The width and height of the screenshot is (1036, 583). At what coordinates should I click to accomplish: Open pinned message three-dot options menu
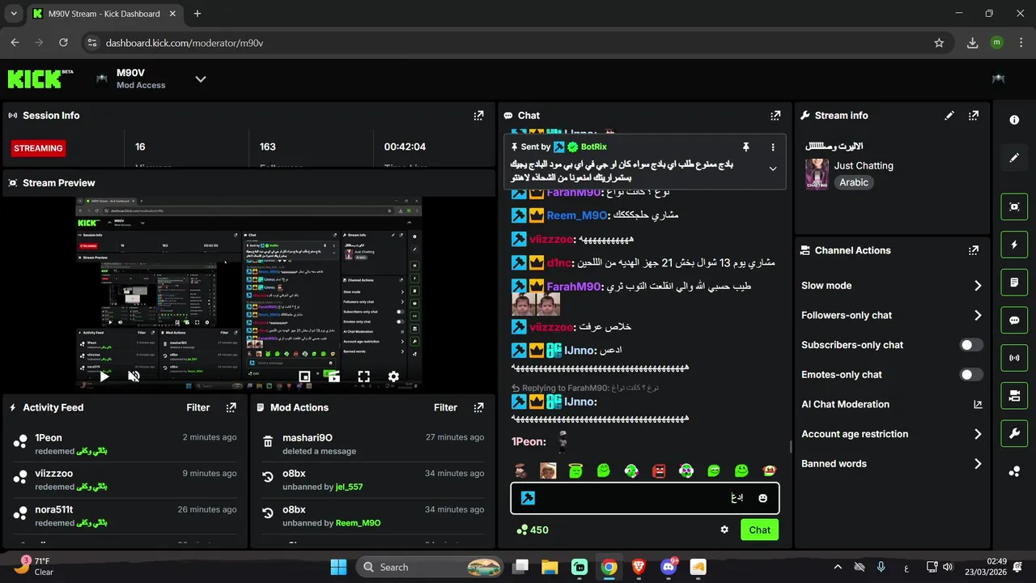773,147
